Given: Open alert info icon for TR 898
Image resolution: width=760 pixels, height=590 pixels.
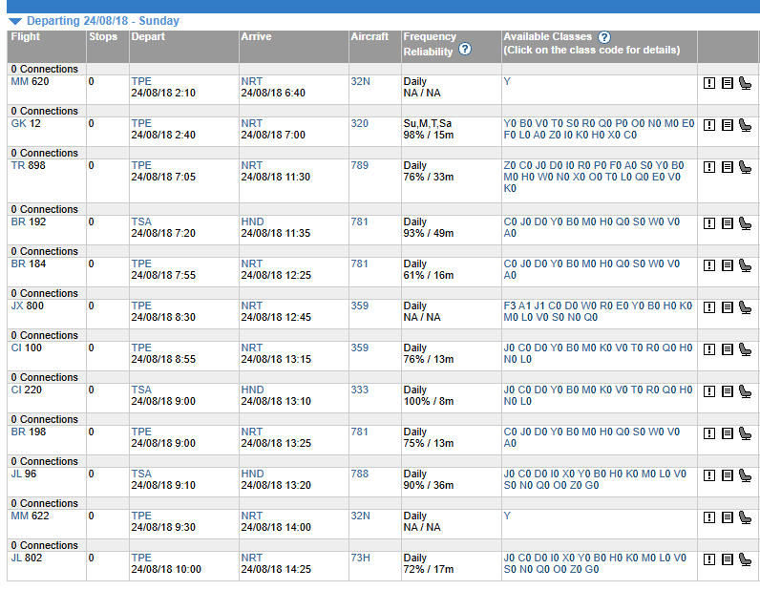Looking at the screenshot, I should [709, 167].
